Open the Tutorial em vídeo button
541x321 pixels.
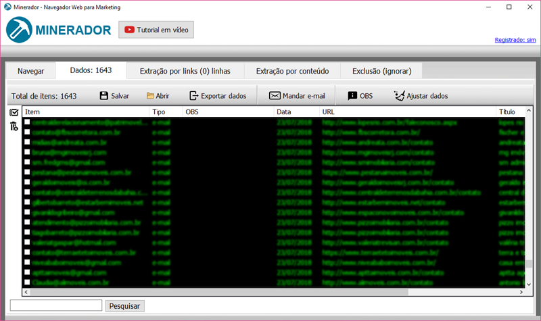tap(156, 30)
